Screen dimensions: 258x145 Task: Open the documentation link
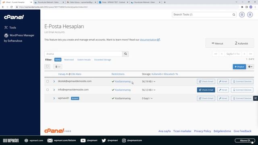click(150, 39)
